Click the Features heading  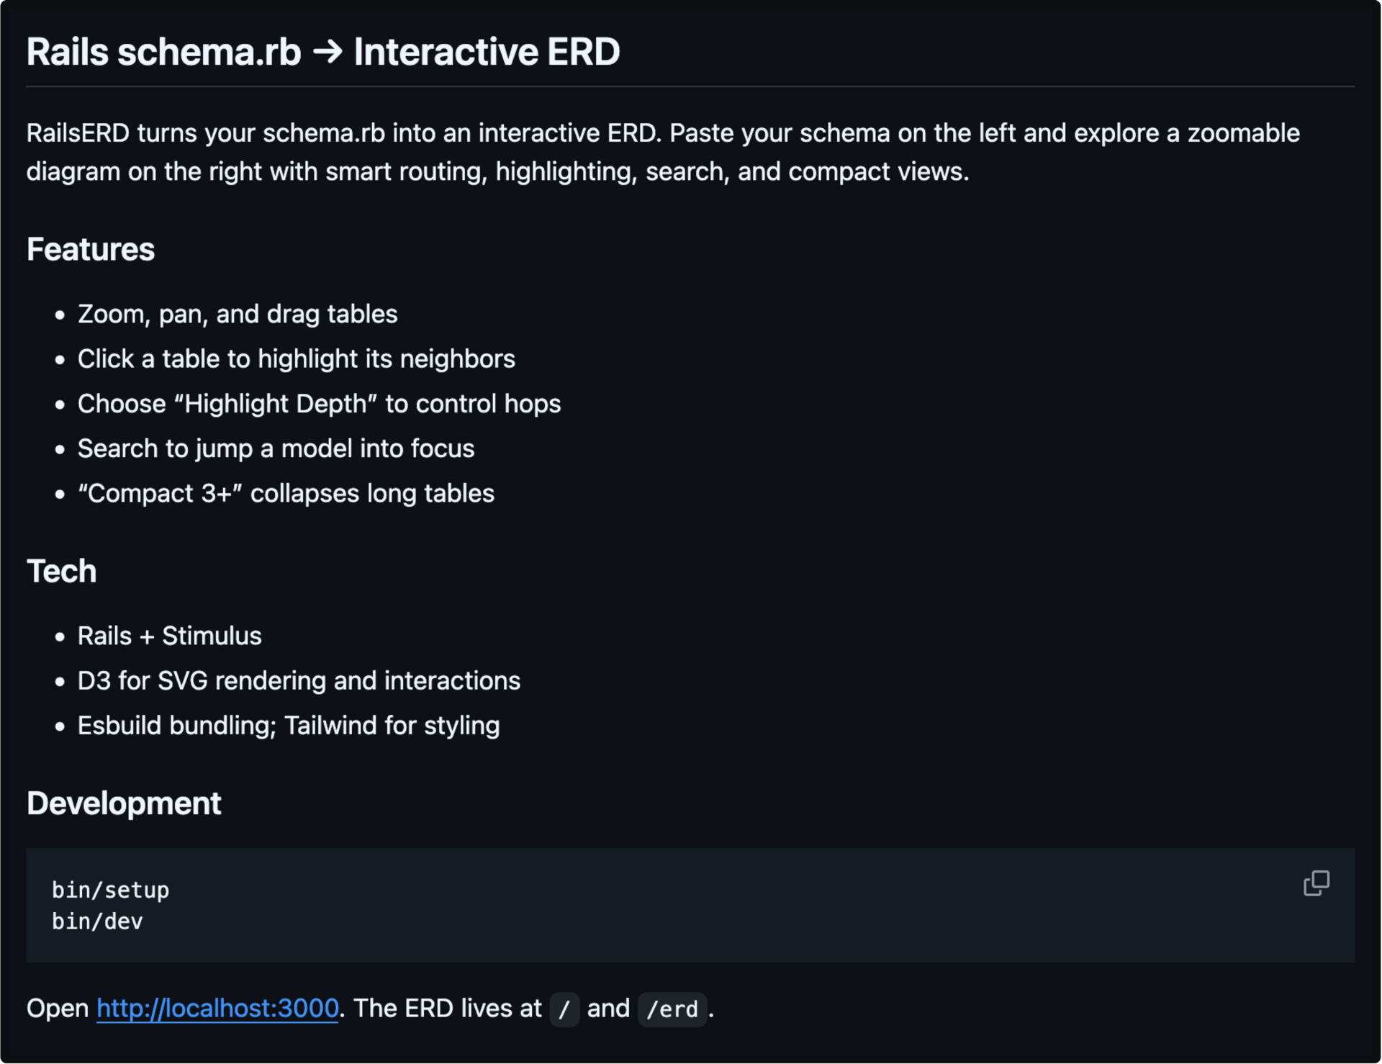point(91,250)
